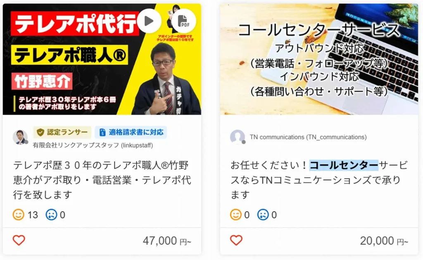Open TN communications profile avatar
The height and width of the screenshot is (260, 423).
238,137
